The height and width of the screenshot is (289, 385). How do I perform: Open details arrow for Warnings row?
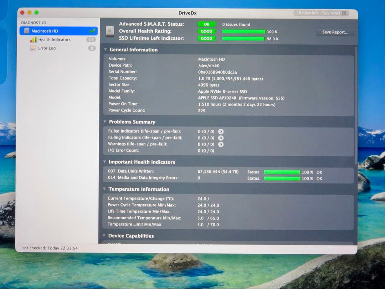point(220,144)
